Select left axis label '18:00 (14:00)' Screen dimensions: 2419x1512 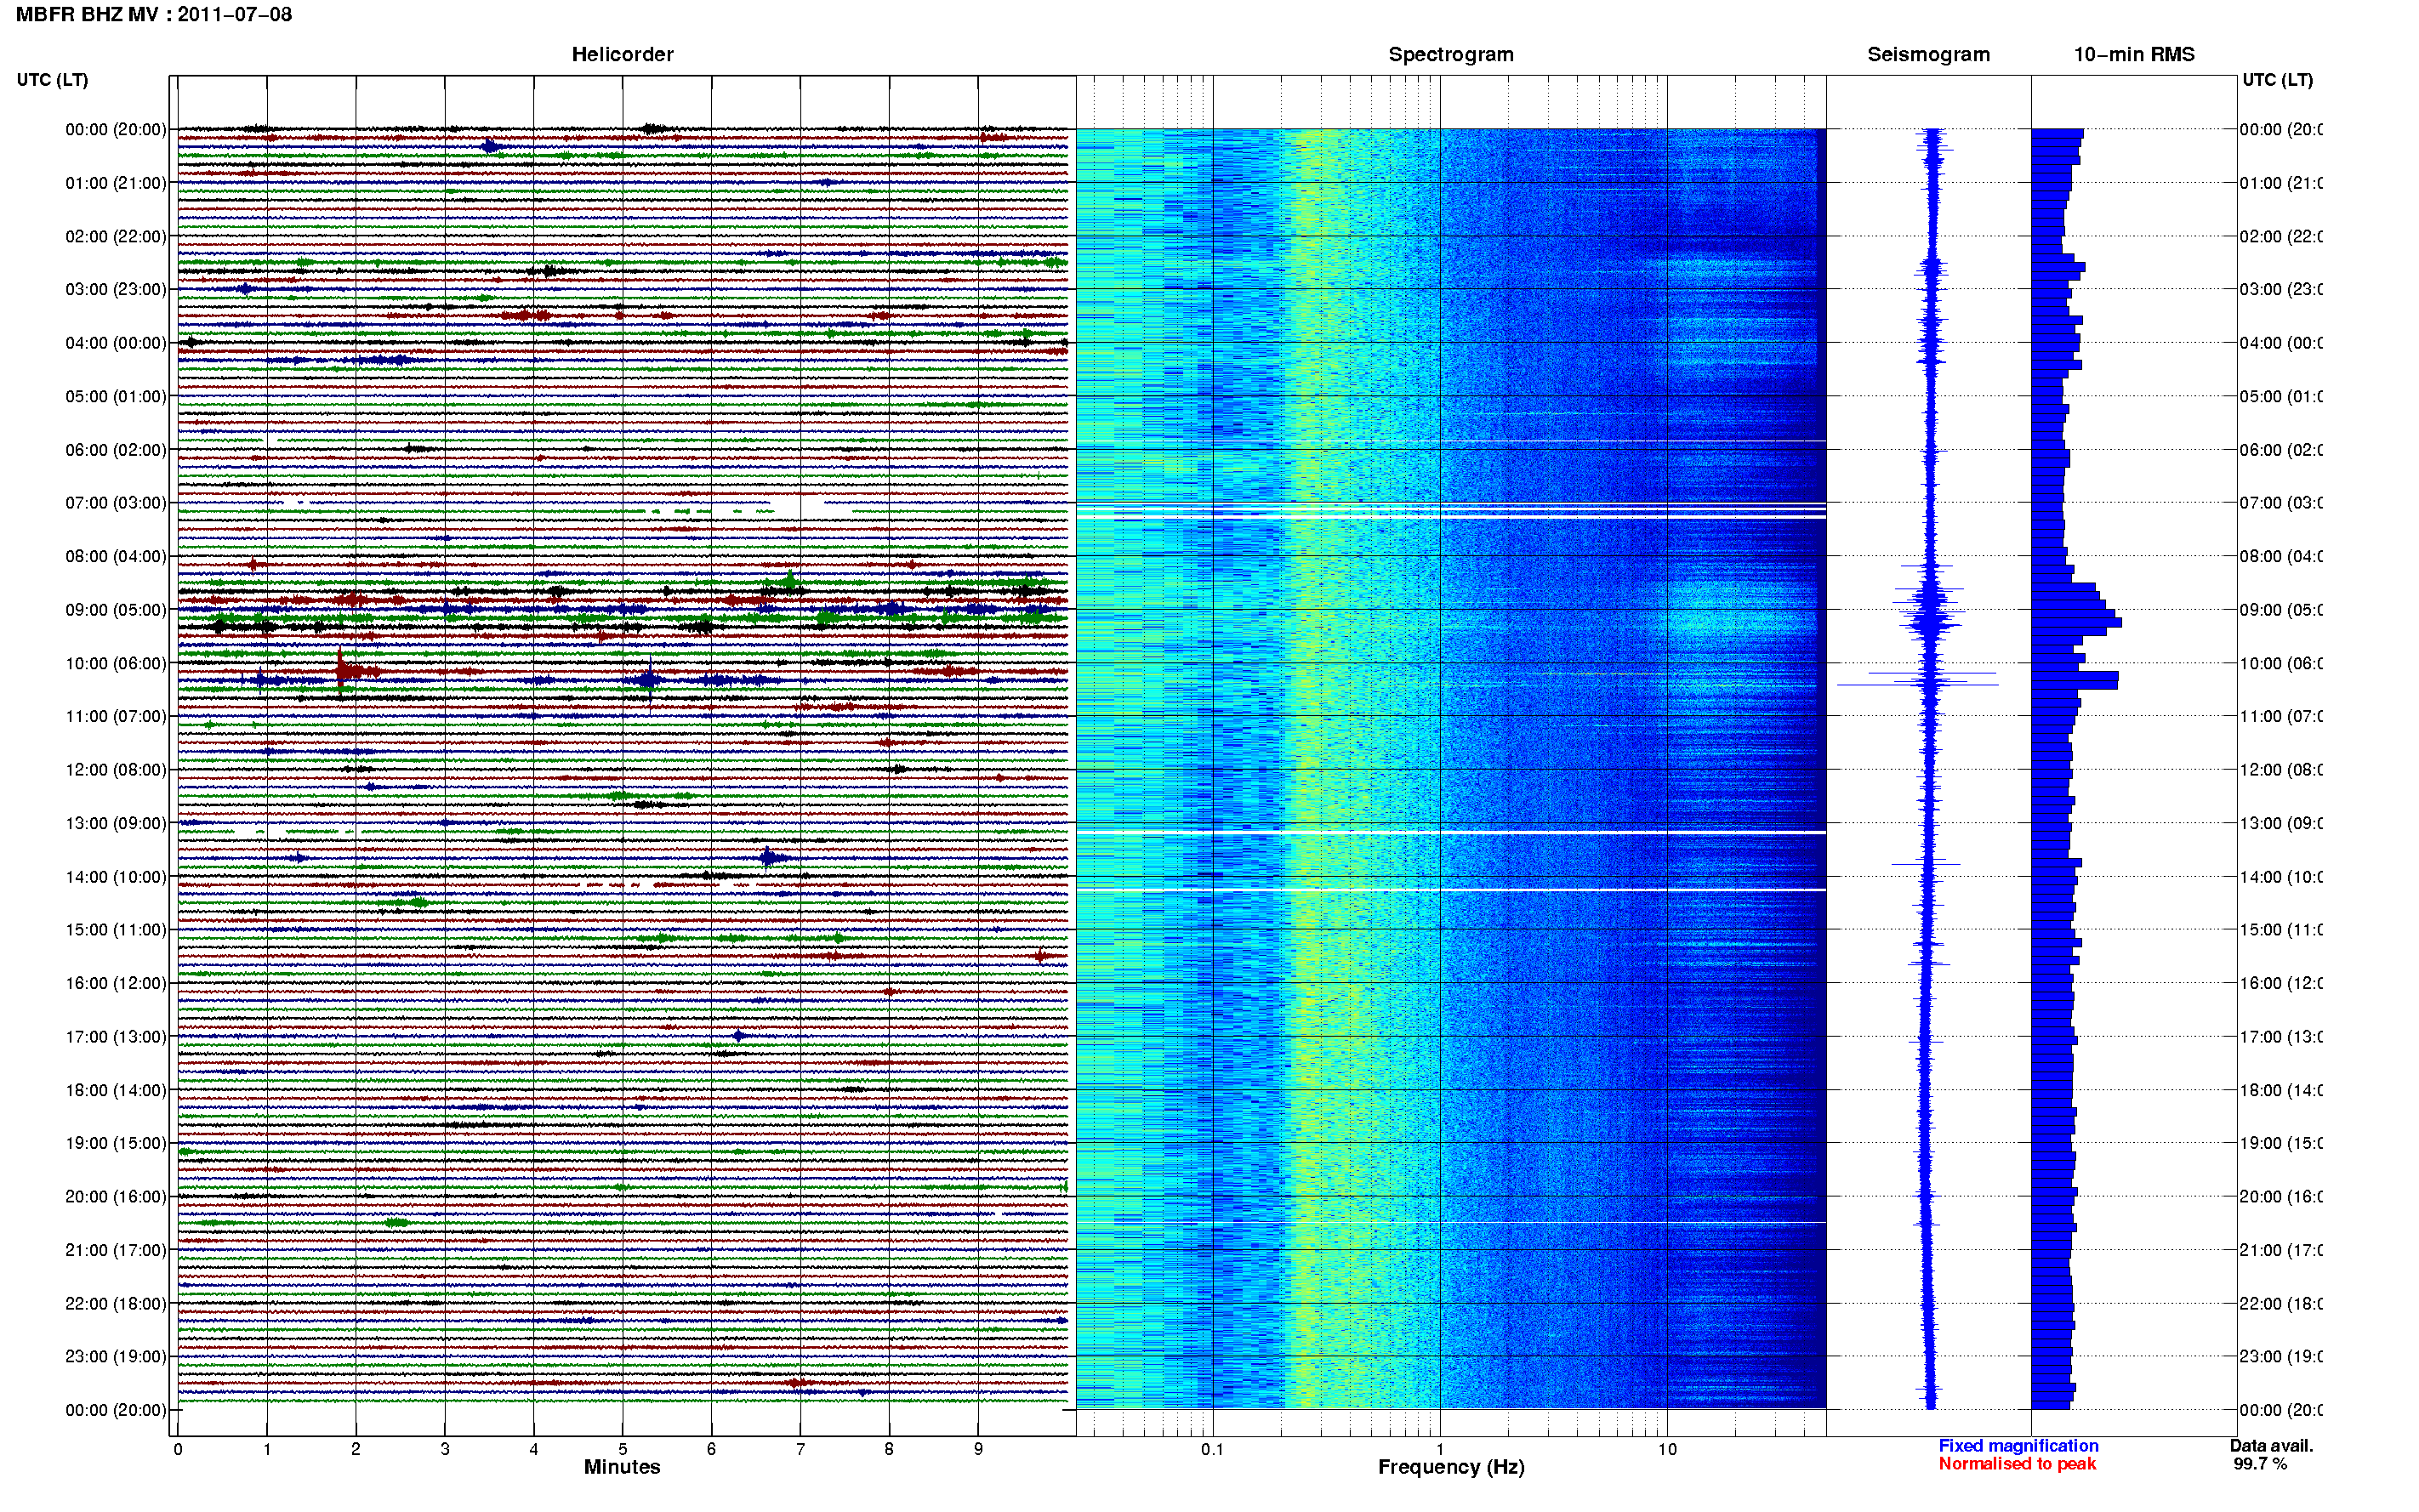116,1090
